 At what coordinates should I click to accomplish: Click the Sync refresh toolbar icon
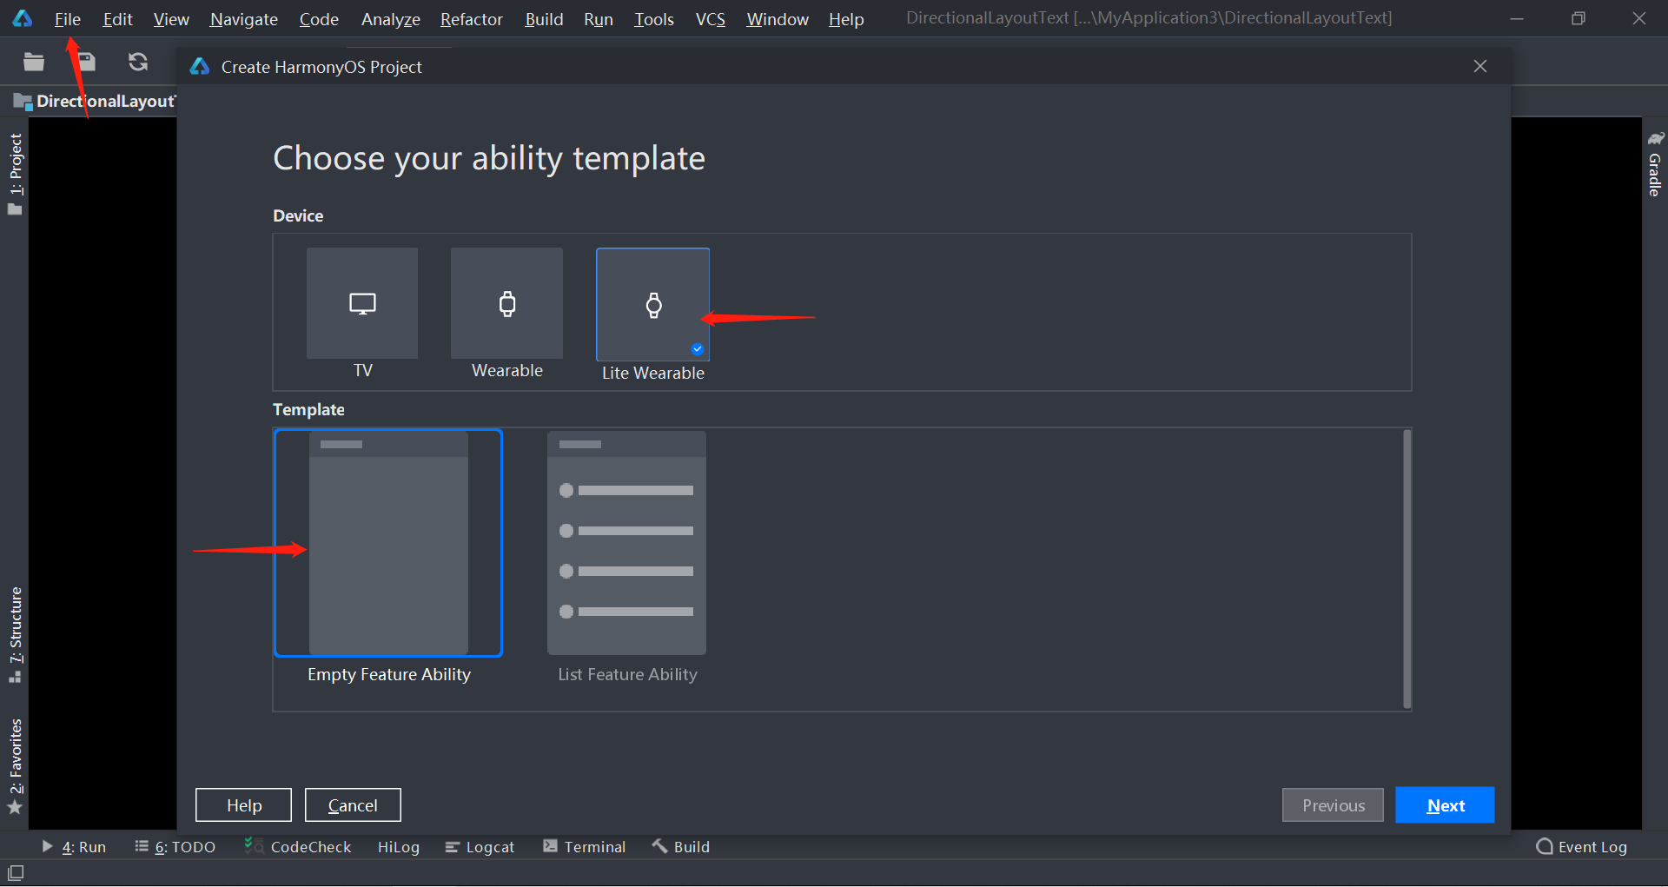point(138,62)
